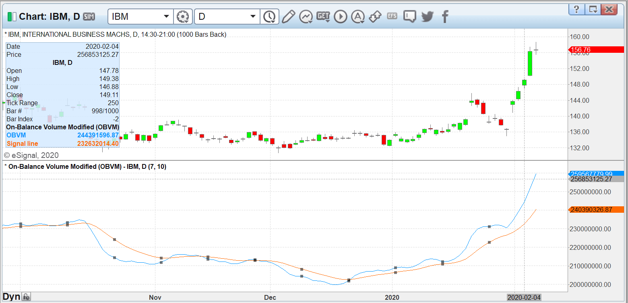Click the 200000000.00 OBVM axis label
Image resolution: width=628 pixels, height=303 pixels.
[591, 284]
